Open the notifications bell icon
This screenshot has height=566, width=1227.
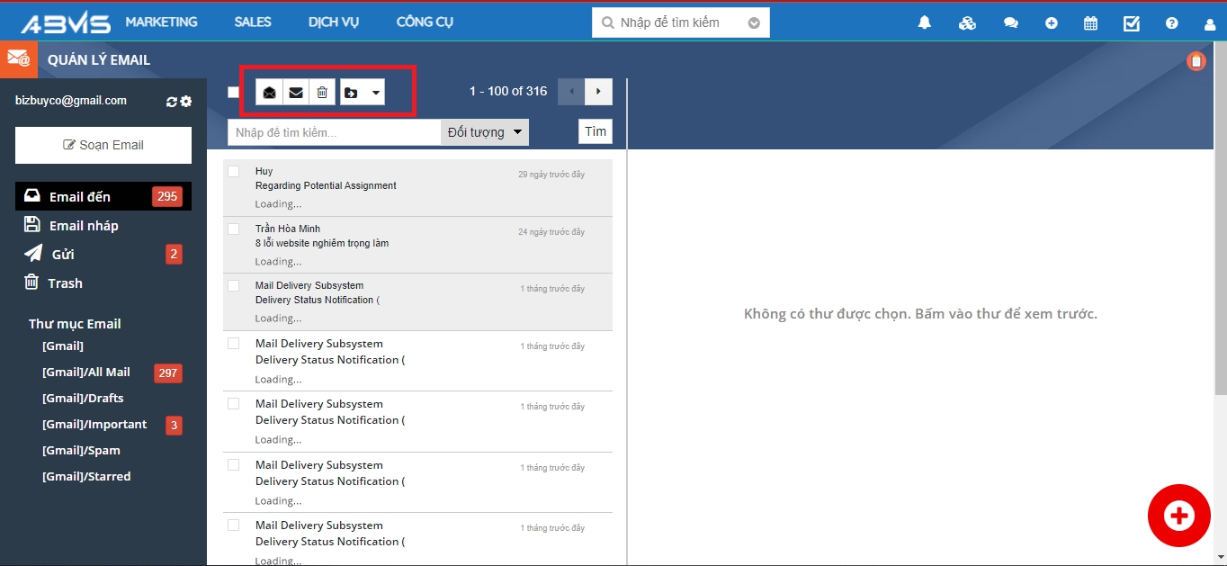(924, 23)
